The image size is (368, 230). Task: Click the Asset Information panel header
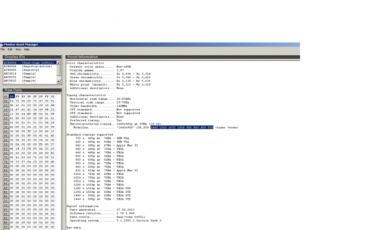[x=182, y=57]
